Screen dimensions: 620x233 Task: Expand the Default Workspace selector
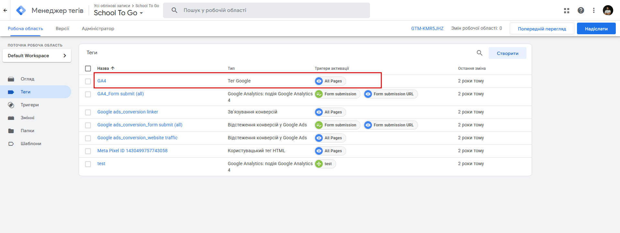37,56
